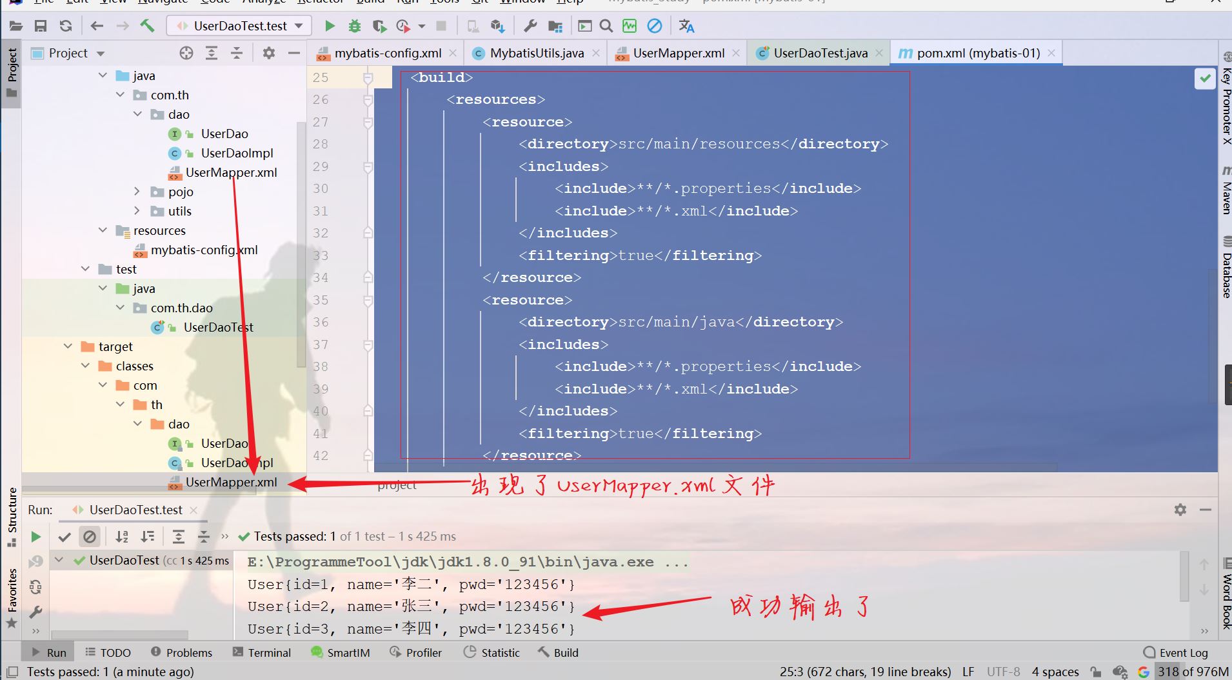Change file encoding UTF-8 in the status bar

pos(1003,672)
